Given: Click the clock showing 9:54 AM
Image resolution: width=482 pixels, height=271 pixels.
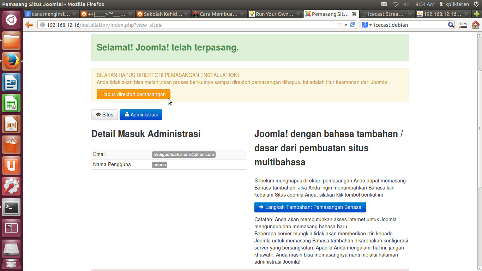Looking at the screenshot, I should click(425, 4).
